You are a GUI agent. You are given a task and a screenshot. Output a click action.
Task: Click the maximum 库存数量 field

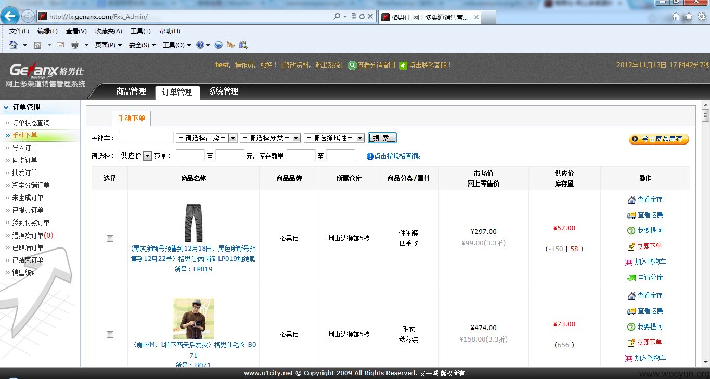coord(341,155)
